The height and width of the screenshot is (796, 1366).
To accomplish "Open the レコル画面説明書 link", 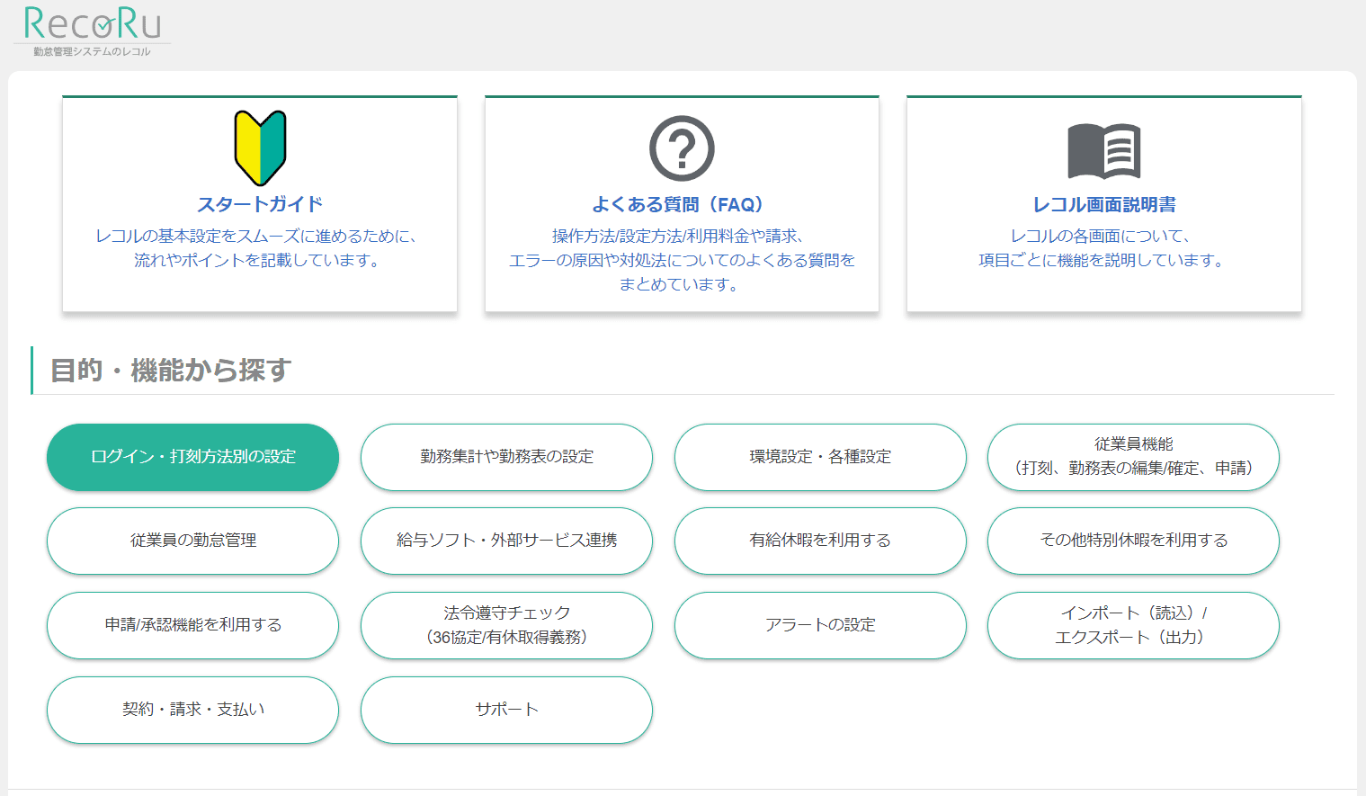I will tap(1103, 204).
